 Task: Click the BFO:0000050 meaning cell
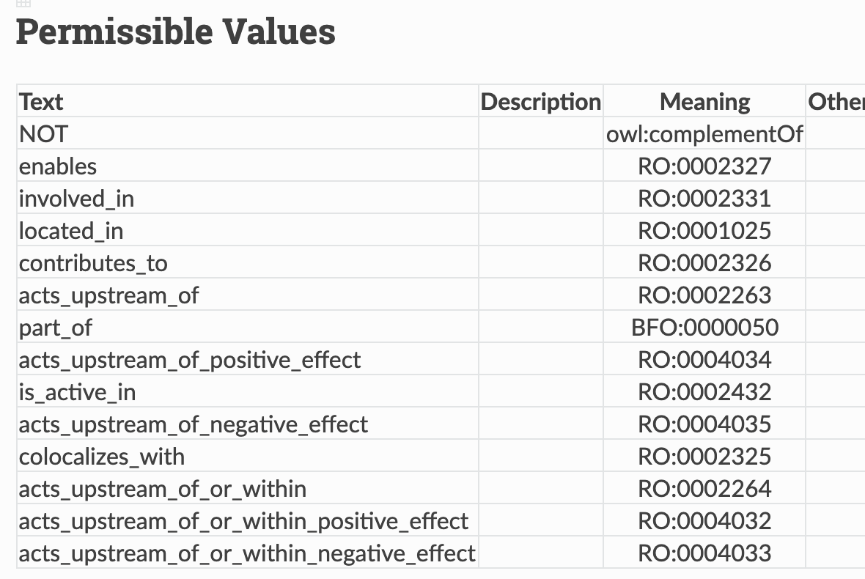[704, 328]
